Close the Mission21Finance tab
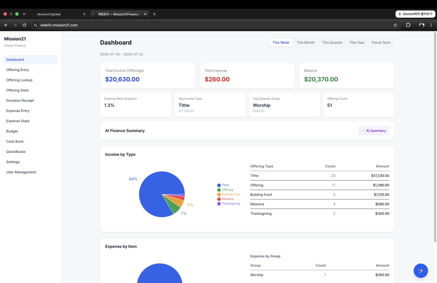Screen dimensions: 437x283 (145, 14)
